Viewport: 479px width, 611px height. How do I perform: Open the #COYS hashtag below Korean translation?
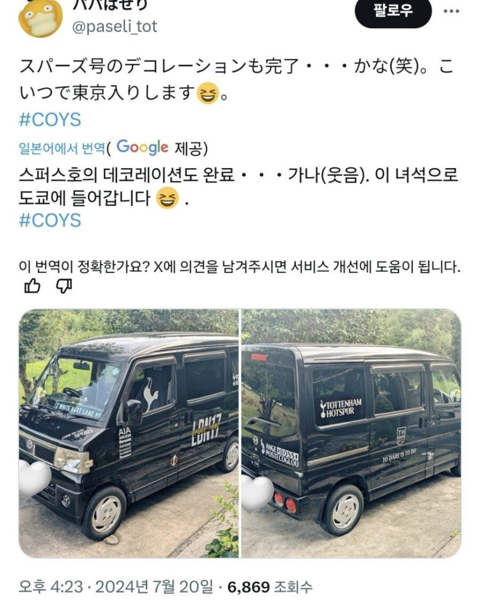[x=50, y=220]
